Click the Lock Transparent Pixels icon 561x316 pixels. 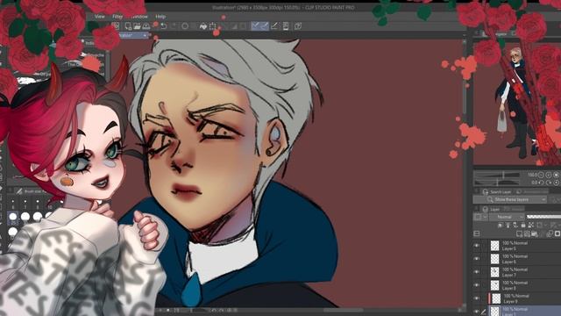531,226
